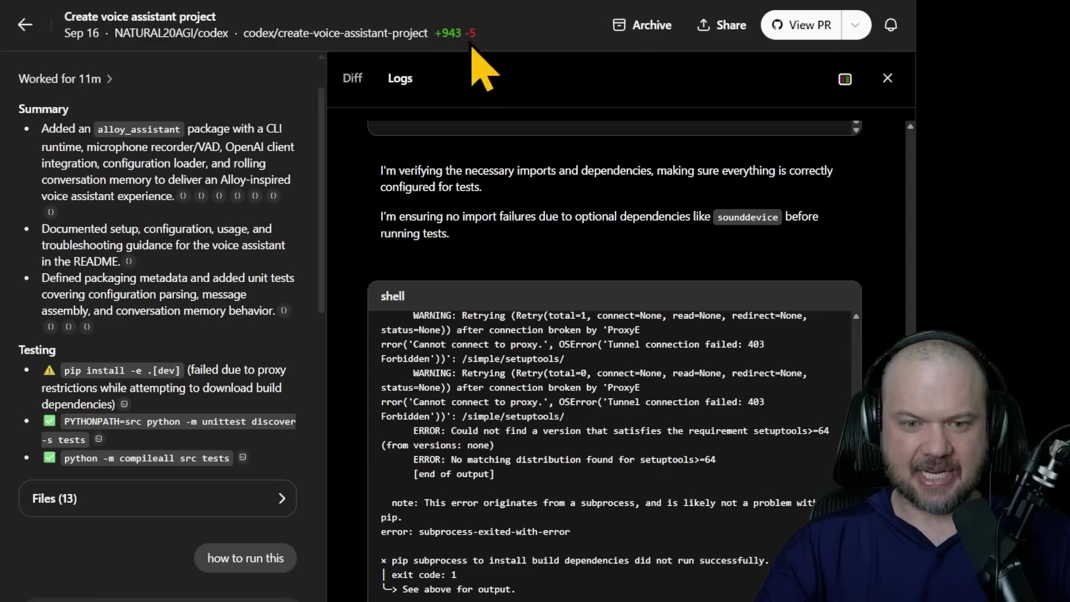The width and height of the screenshot is (1070, 602).
Task: Click the codex/create-voice-assistant-project branch name
Action: click(x=335, y=33)
